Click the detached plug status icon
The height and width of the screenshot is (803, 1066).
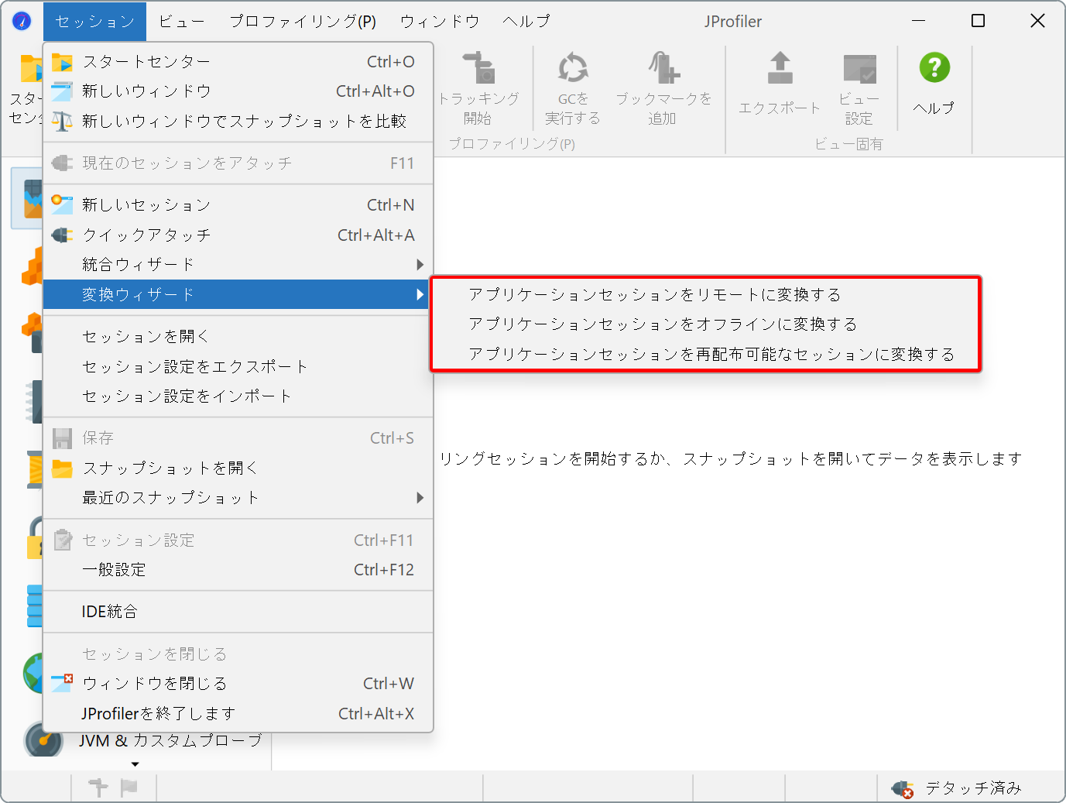tap(902, 789)
